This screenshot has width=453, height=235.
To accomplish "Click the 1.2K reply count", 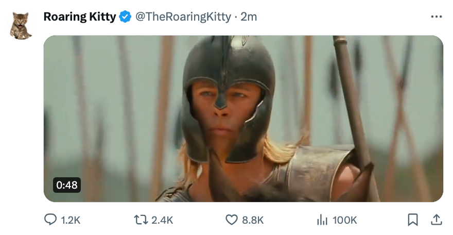I will pos(71,220).
